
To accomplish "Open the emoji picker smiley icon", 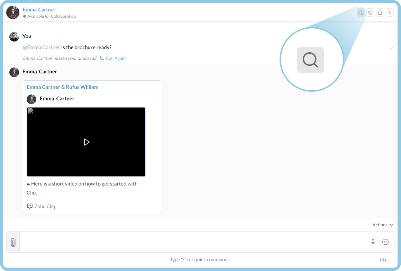I will pyautogui.click(x=385, y=242).
